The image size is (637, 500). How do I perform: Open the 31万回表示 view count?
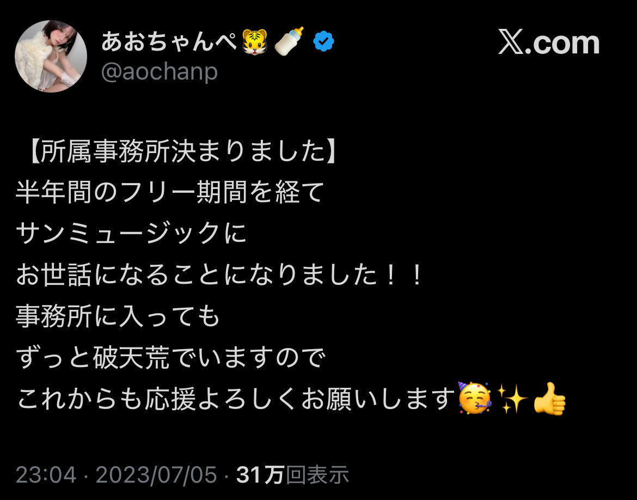[x=292, y=474]
